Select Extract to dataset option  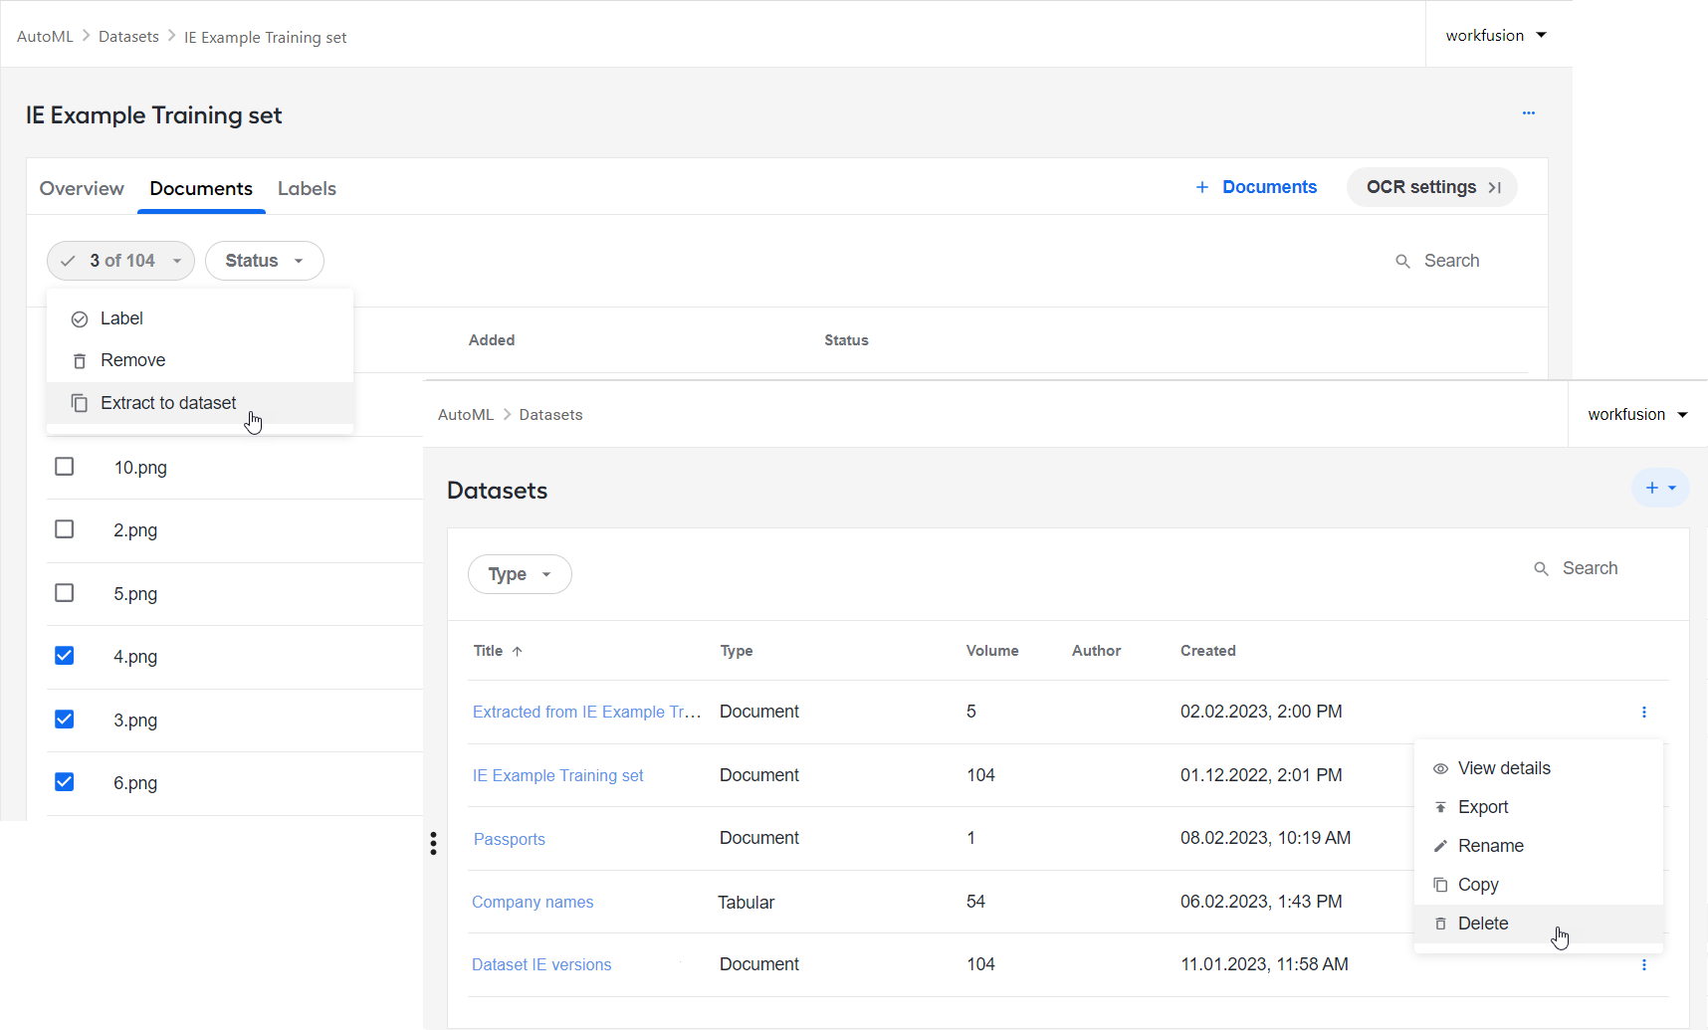200,403
